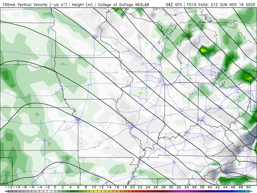The image size is (257, 193).
Task: Click the "26" color scale label
Action: pos(155,187)
